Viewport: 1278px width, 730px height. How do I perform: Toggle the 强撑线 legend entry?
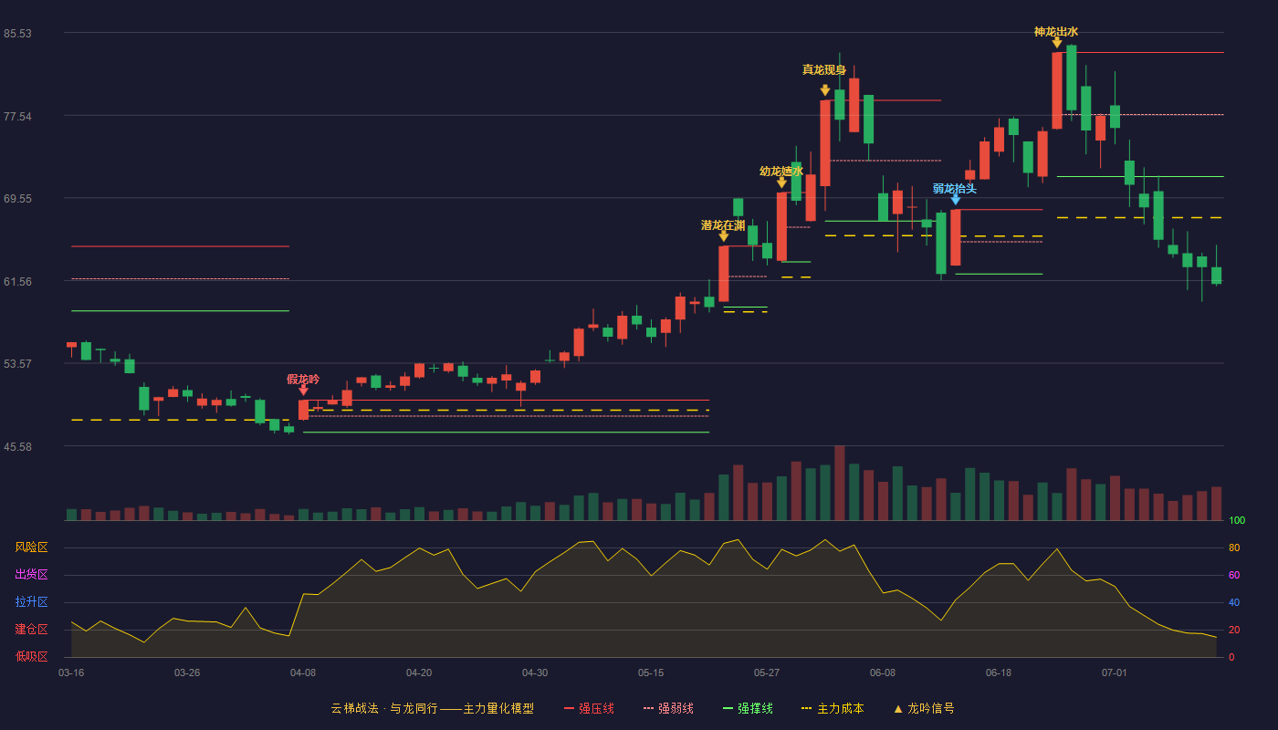[748, 708]
